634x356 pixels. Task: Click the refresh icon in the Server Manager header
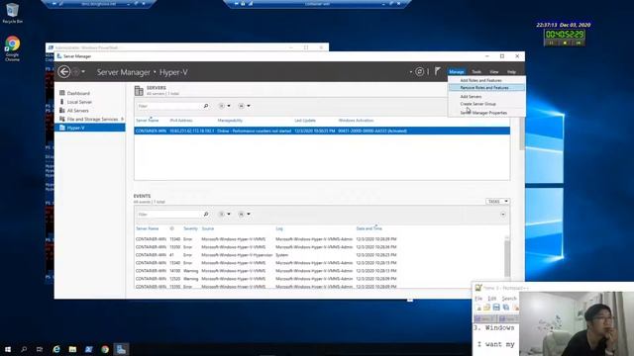[x=420, y=72]
